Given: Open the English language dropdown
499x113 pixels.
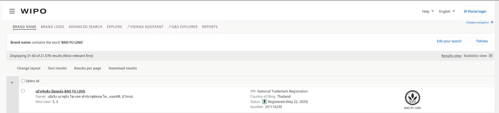Looking at the screenshot, I should [447, 11].
